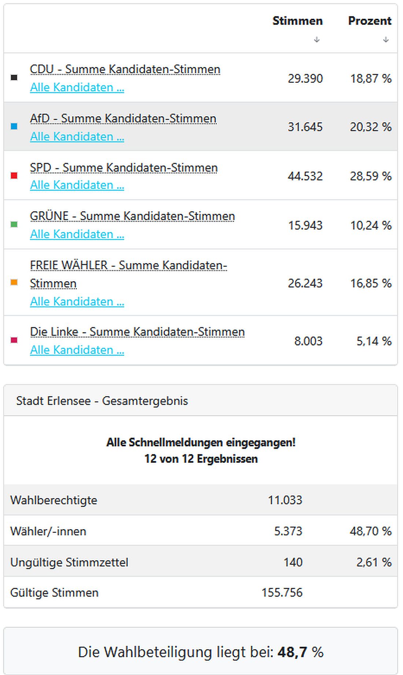Open Alle Kandidaten under CDU
Viewport: 403px width, 675px height.
point(77,87)
